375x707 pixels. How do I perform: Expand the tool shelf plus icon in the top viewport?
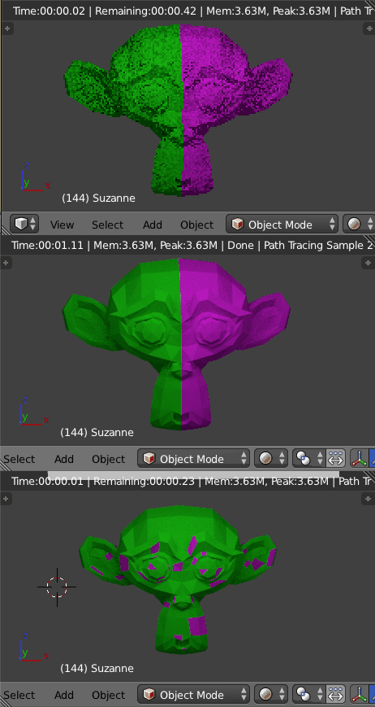[6, 28]
